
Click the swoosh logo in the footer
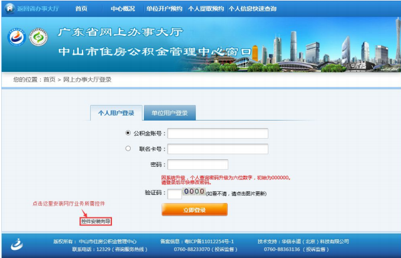click(x=18, y=244)
